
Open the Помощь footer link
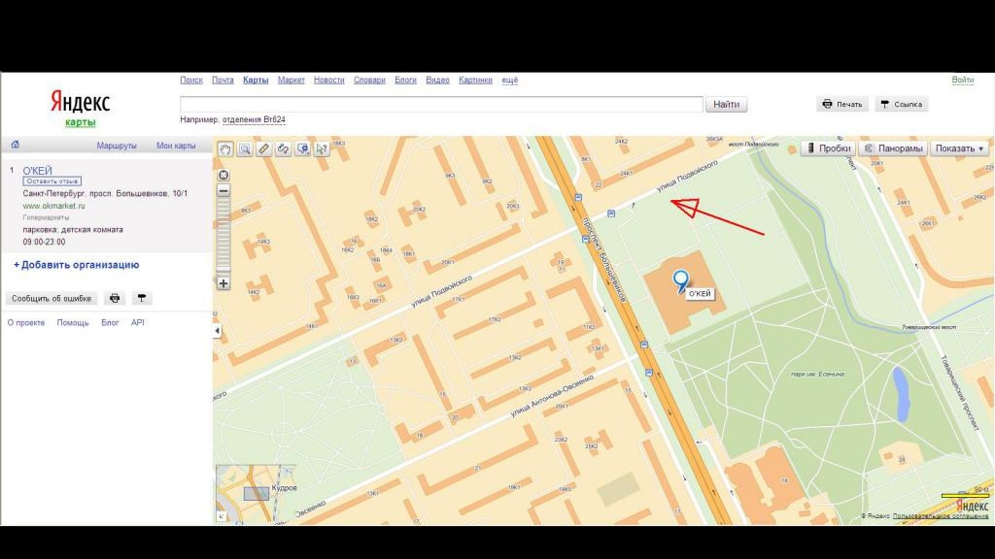[73, 322]
